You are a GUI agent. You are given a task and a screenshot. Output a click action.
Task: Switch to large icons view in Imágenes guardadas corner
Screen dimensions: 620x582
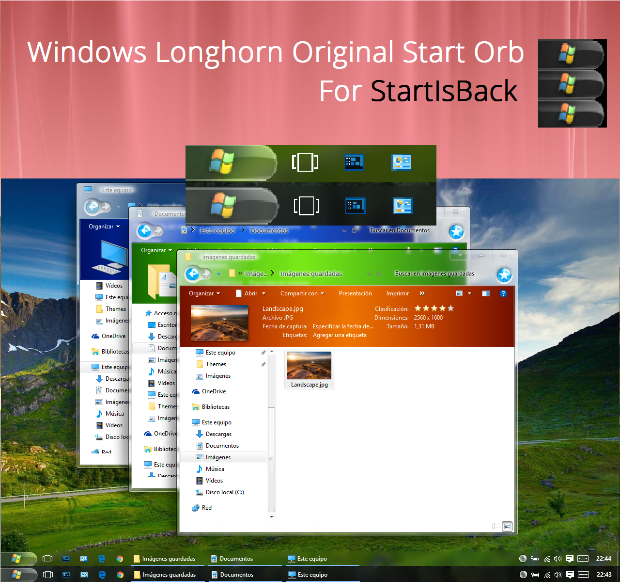click(x=507, y=526)
